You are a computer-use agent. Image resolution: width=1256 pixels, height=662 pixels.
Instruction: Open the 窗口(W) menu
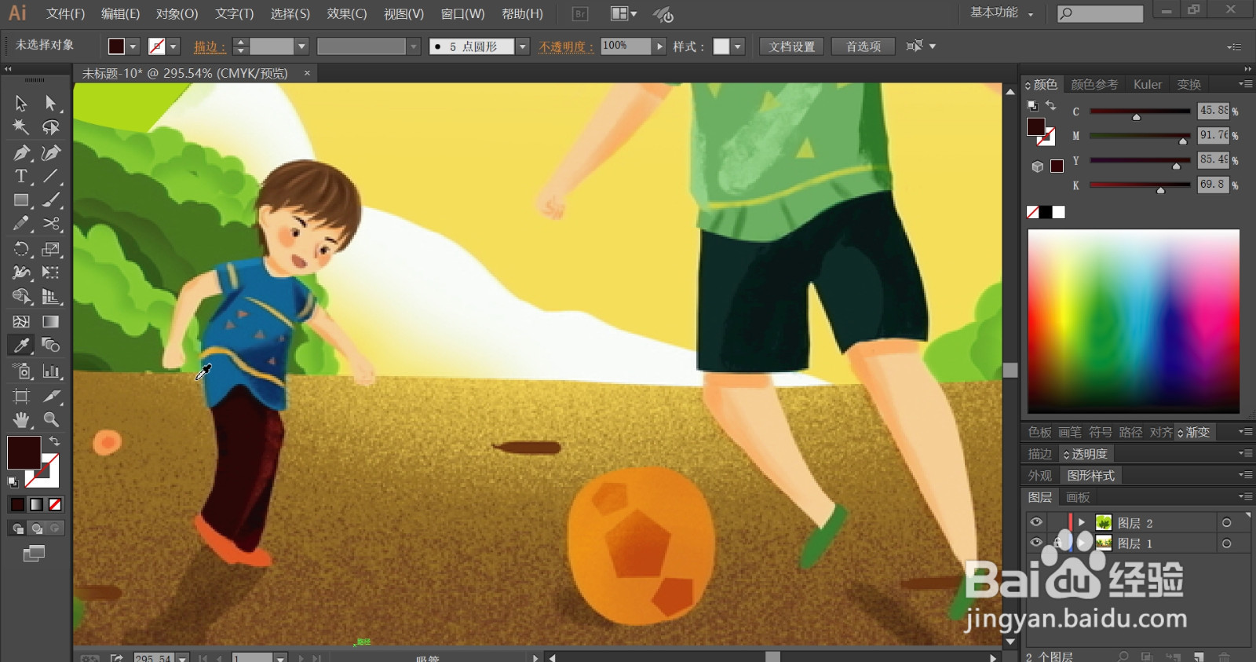point(462,13)
